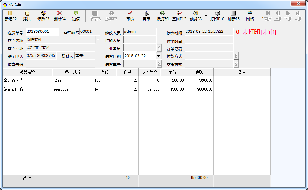Click the 单位 column header
308x190 pixels.
(x=105, y=72)
